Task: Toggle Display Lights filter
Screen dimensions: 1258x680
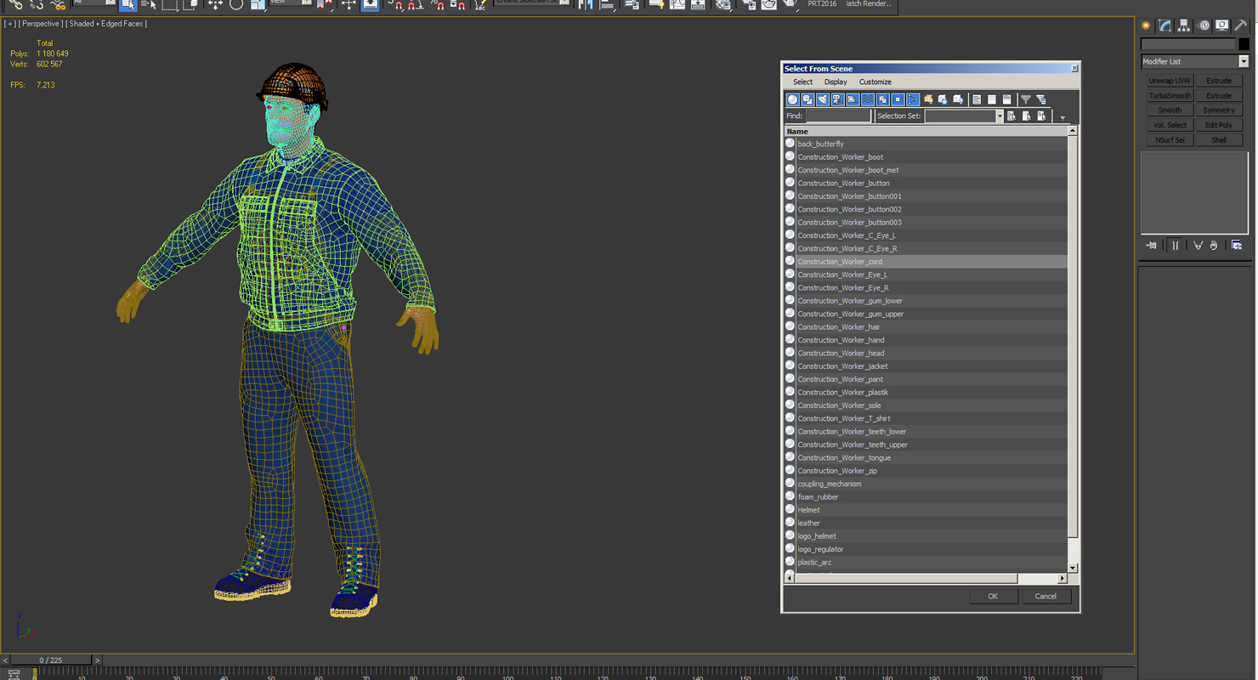Action: coord(822,99)
